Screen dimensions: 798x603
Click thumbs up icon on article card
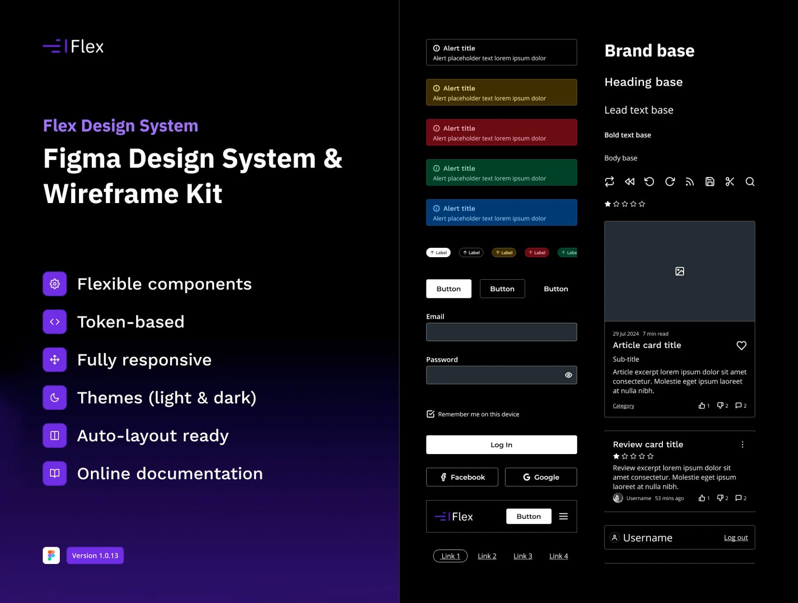click(702, 406)
